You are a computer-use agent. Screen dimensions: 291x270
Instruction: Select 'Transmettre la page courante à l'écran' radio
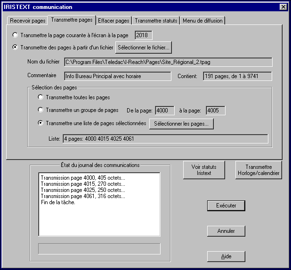click(x=15, y=35)
